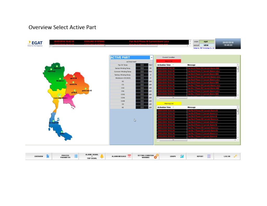Click Warning List horizontal scroll-right arrow

235,140
